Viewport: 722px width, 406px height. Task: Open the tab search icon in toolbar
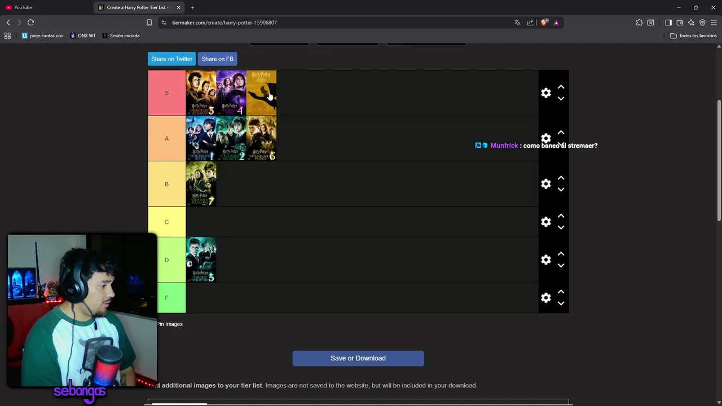point(650,23)
